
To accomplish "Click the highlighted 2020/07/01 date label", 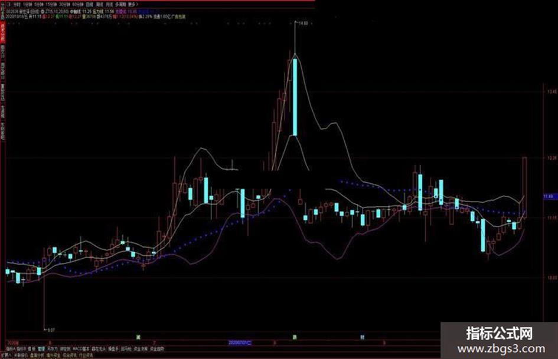I will coord(240,343).
